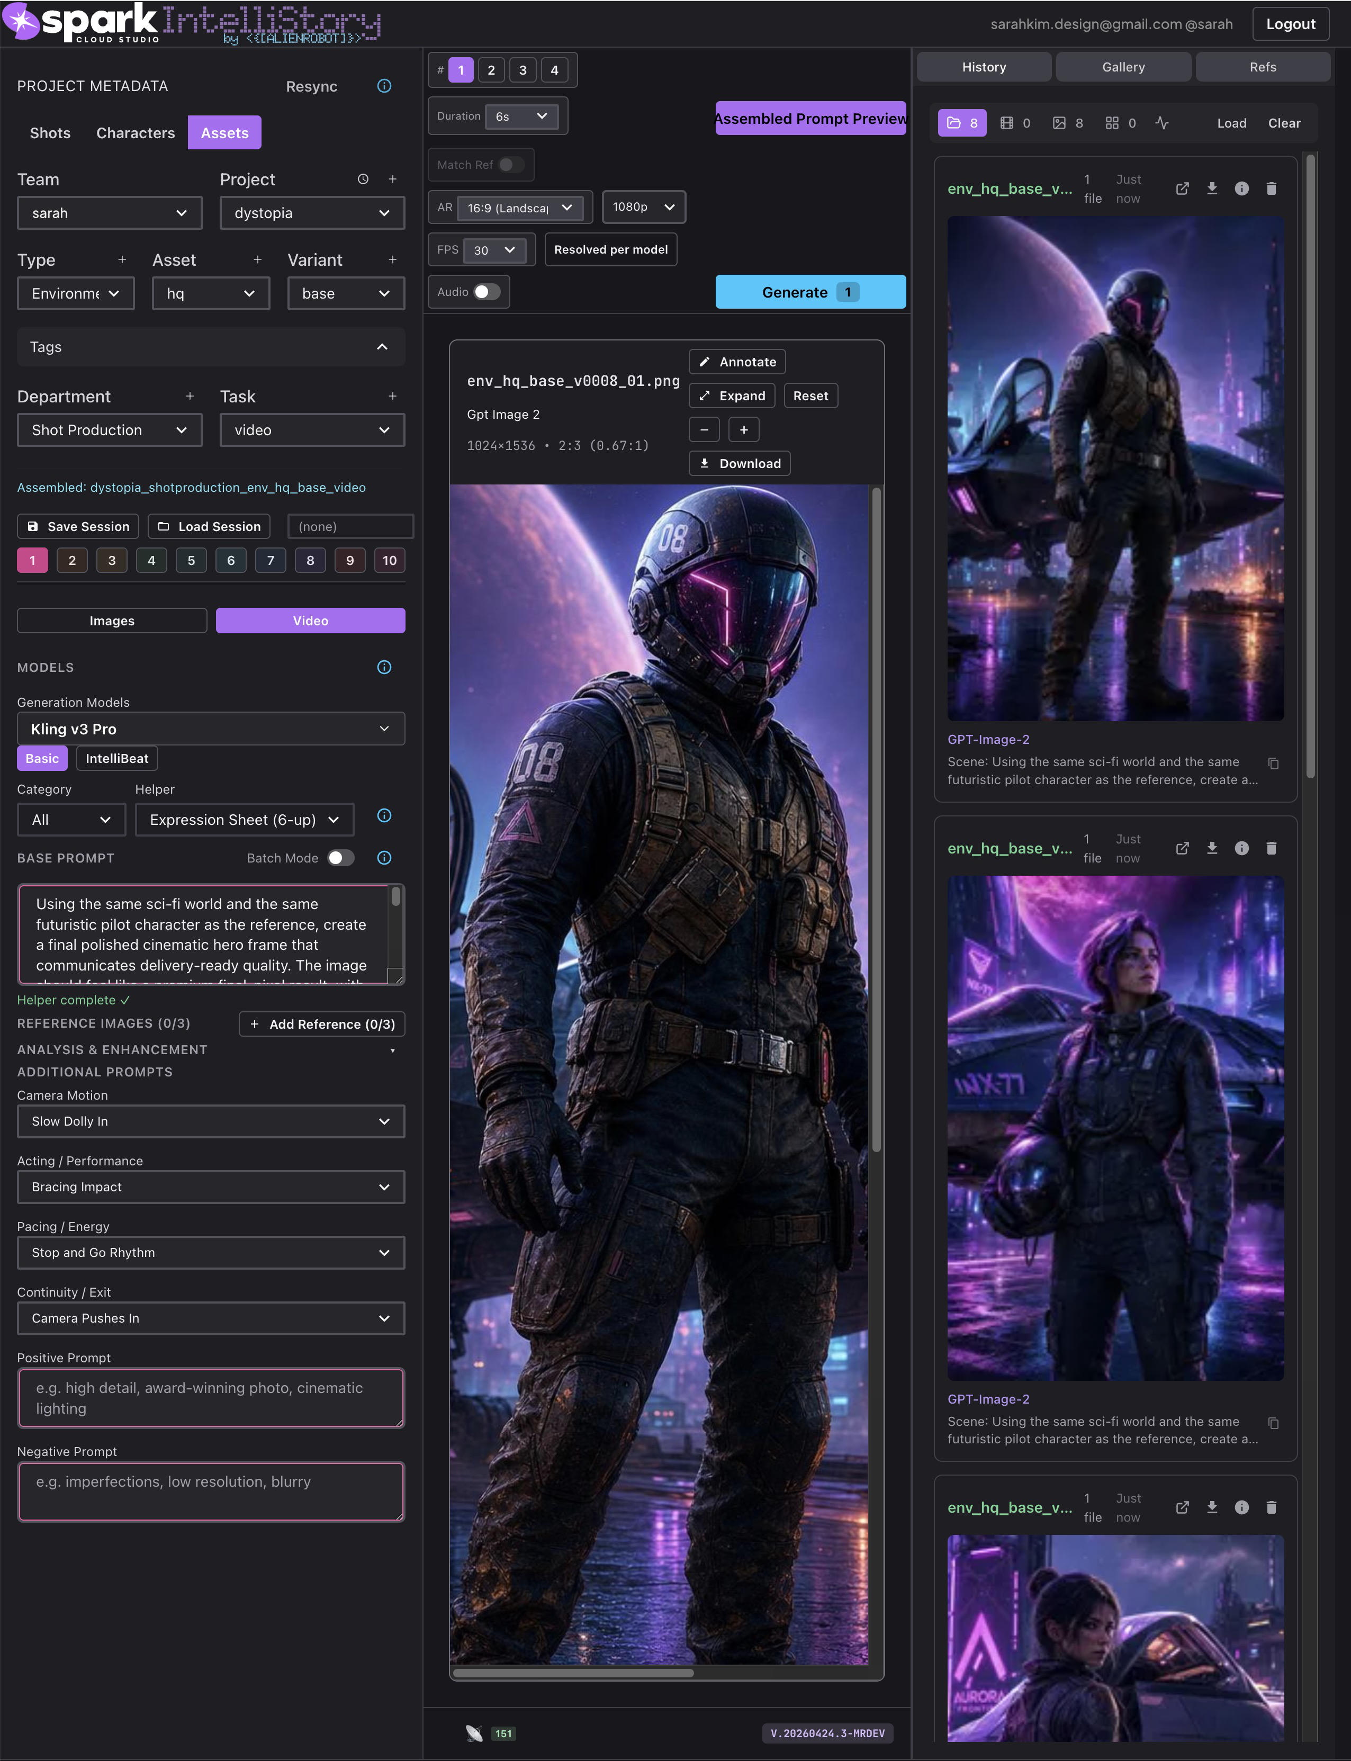Add a new Asset with the plus icon
The width and height of the screenshot is (1351, 1761).
tap(257, 260)
